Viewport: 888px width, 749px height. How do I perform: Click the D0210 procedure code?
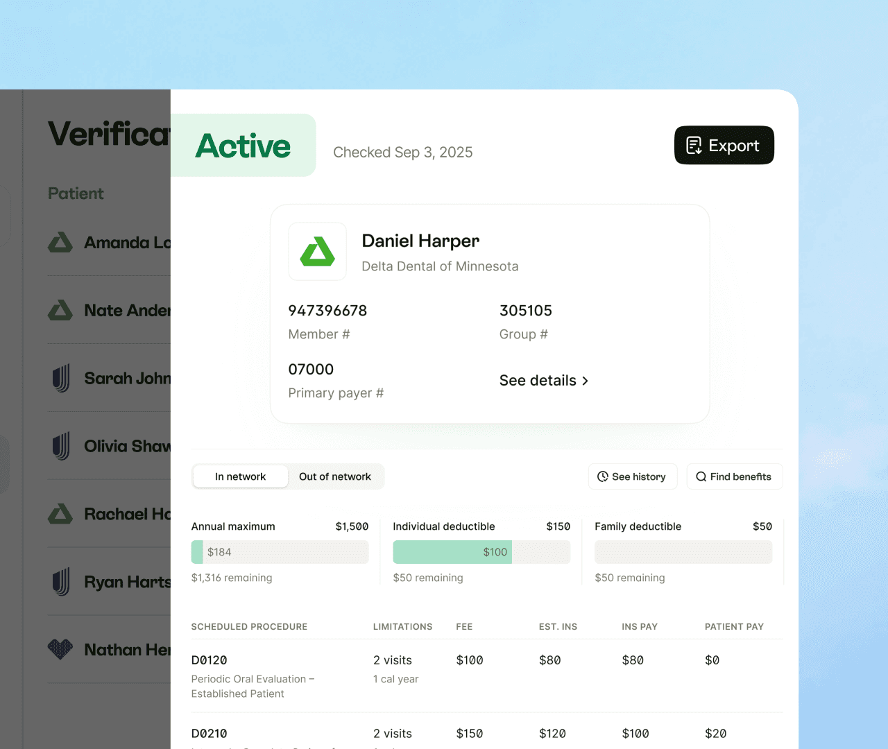coord(210,734)
